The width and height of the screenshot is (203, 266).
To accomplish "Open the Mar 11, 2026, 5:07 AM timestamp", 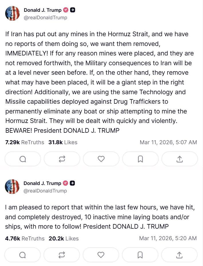I will tap(168, 142).
